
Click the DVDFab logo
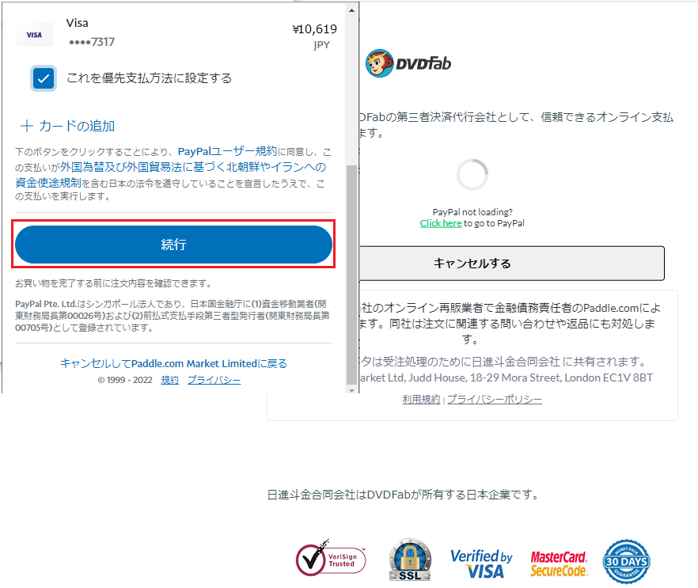coord(408,63)
